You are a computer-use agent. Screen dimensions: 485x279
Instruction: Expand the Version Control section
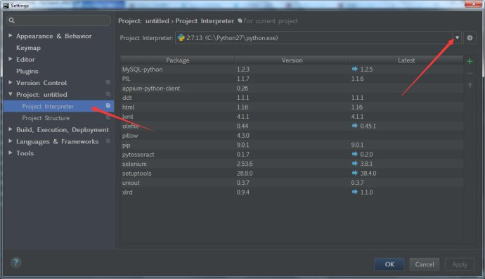[11, 82]
